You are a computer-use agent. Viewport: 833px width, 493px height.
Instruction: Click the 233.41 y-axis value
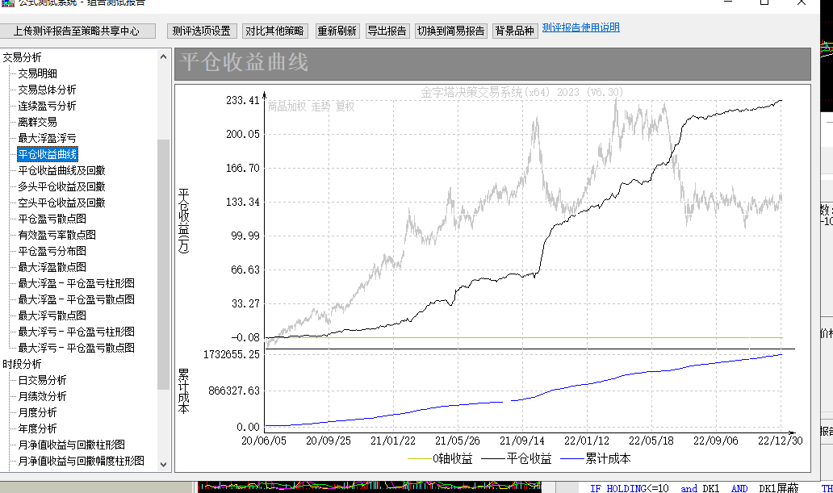click(243, 100)
